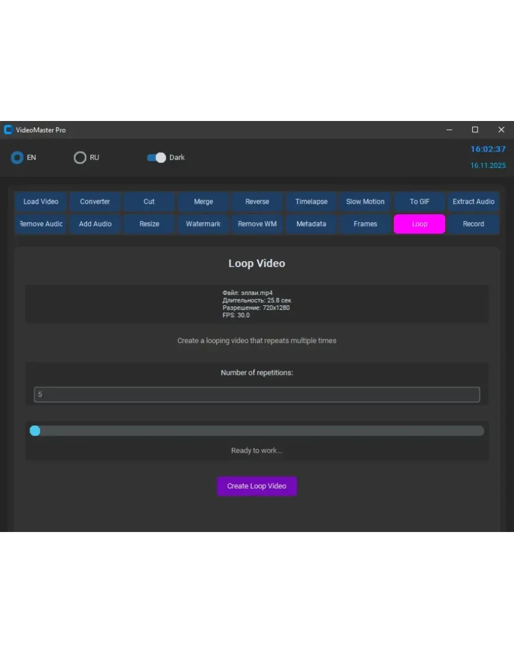Click the Create Loop Video button

[257, 486]
